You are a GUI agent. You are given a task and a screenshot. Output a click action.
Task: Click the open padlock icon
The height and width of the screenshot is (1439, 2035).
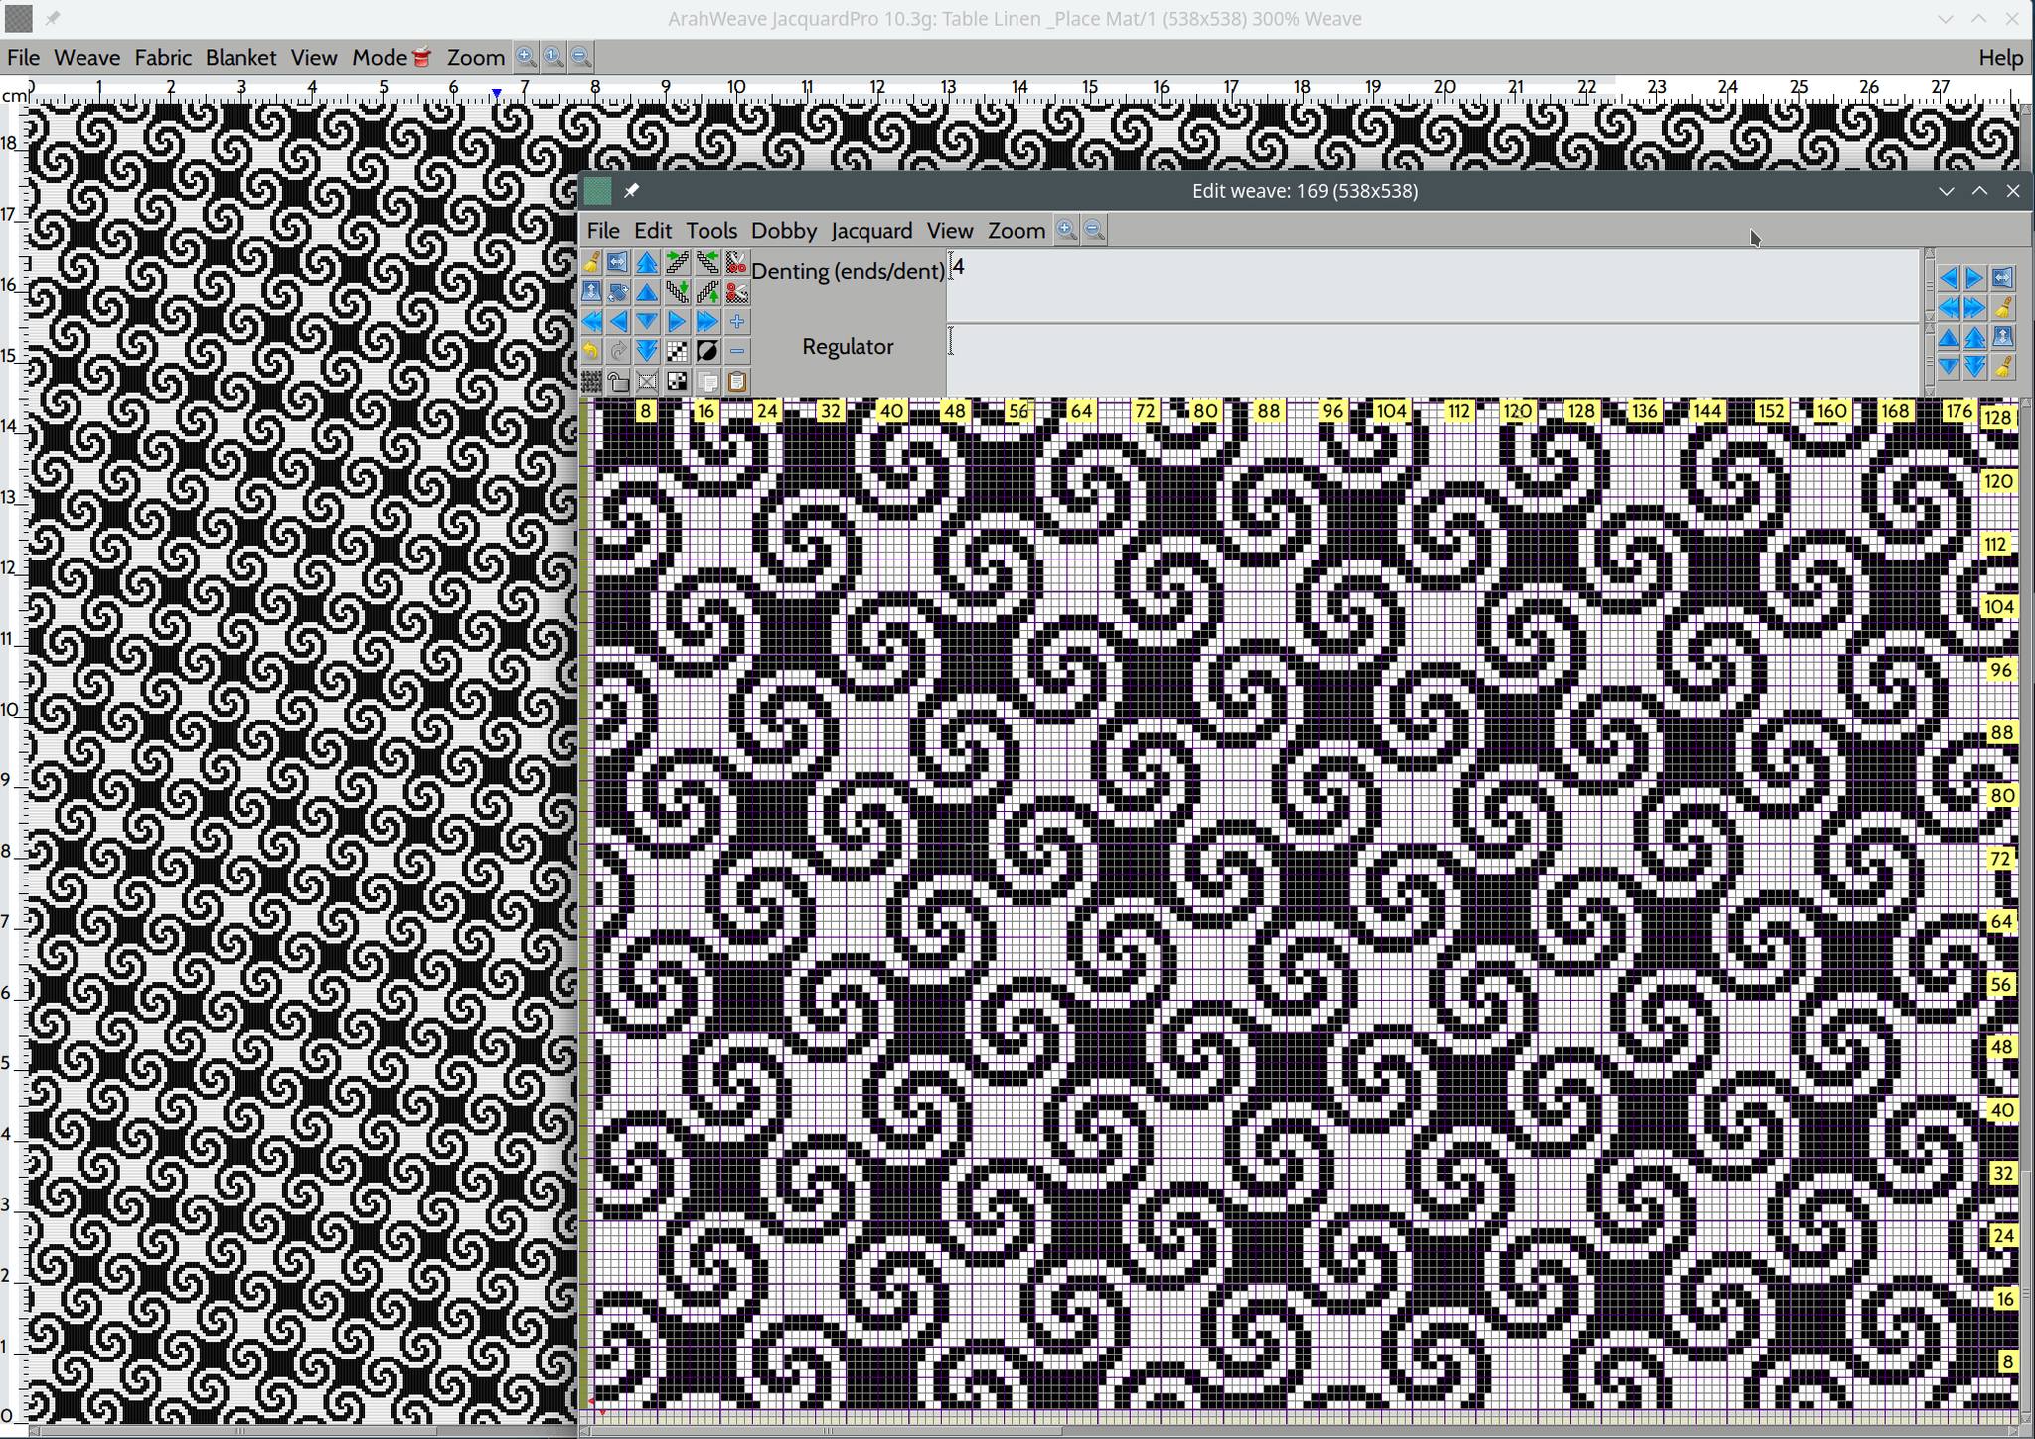click(617, 381)
